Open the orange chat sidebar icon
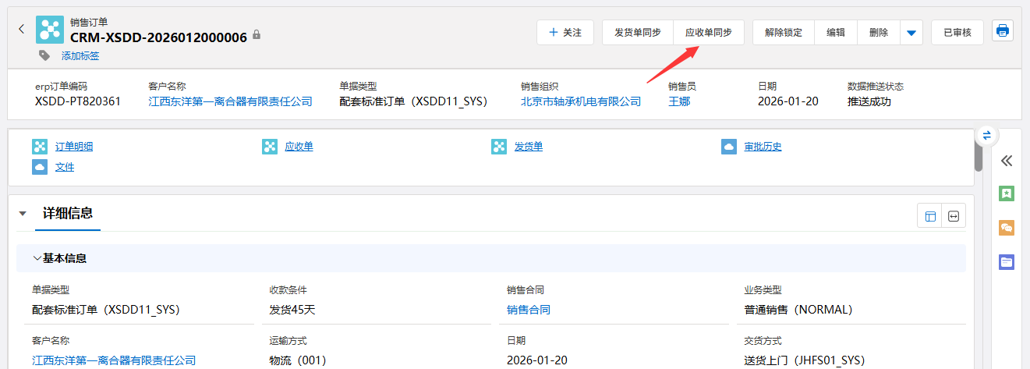Viewport: 1030px width, 369px height. [1007, 228]
